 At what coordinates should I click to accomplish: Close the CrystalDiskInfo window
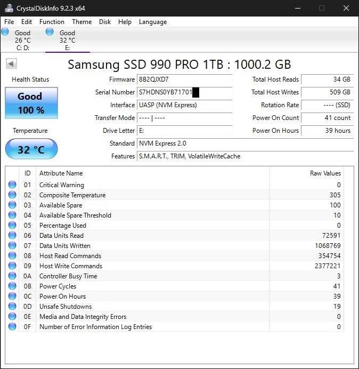coord(346,8)
